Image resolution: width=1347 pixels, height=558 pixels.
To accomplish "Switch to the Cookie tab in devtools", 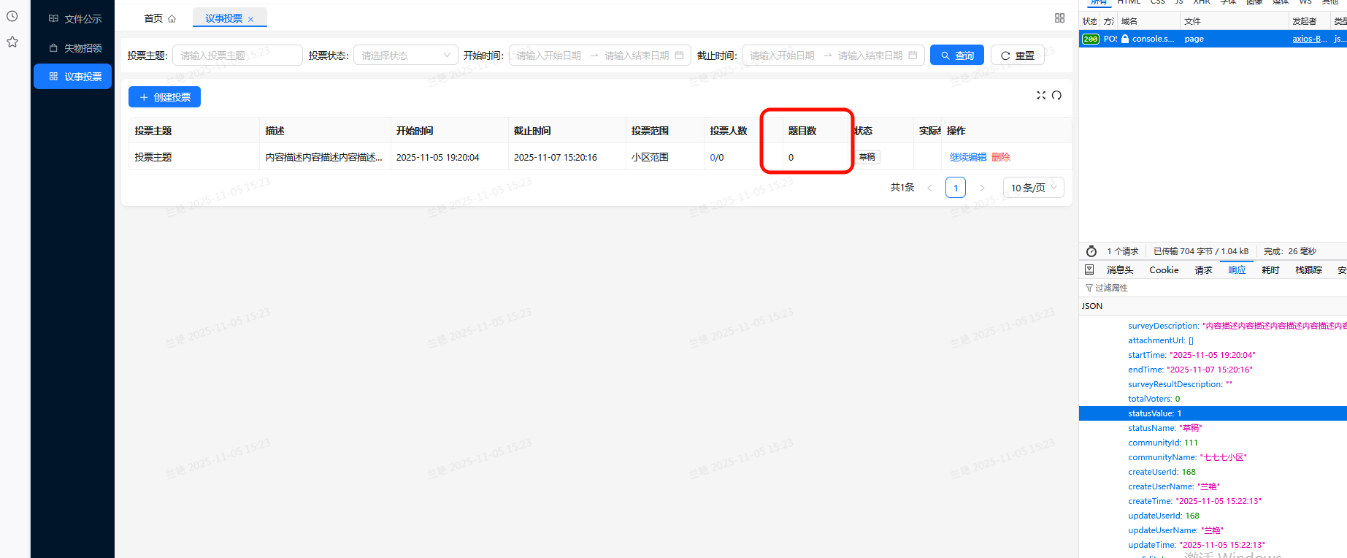I will click(1164, 270).
